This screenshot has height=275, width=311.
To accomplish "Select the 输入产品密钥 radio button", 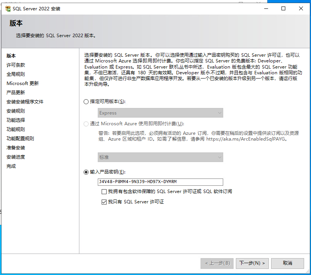I will pyautogui.click(x=86, y=172).
